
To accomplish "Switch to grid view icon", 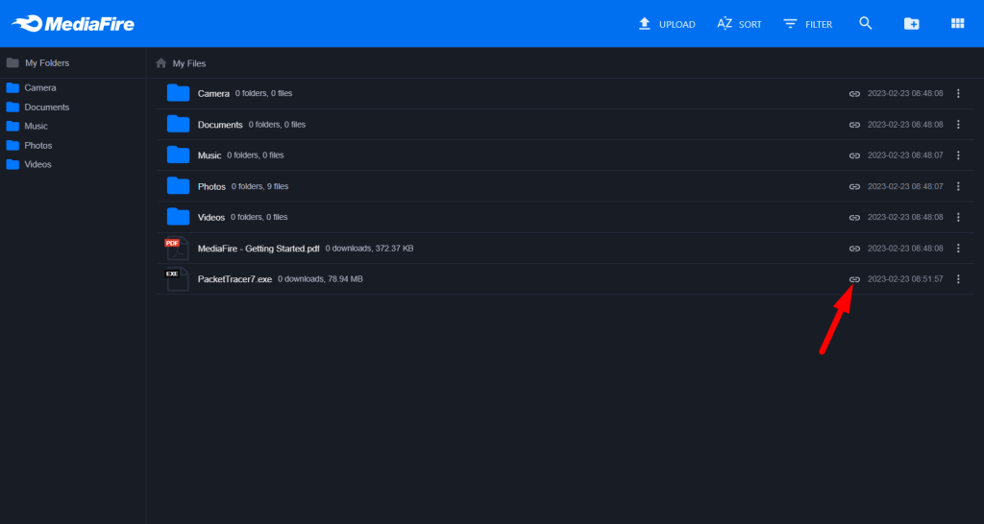I will [x=958, y=23].
